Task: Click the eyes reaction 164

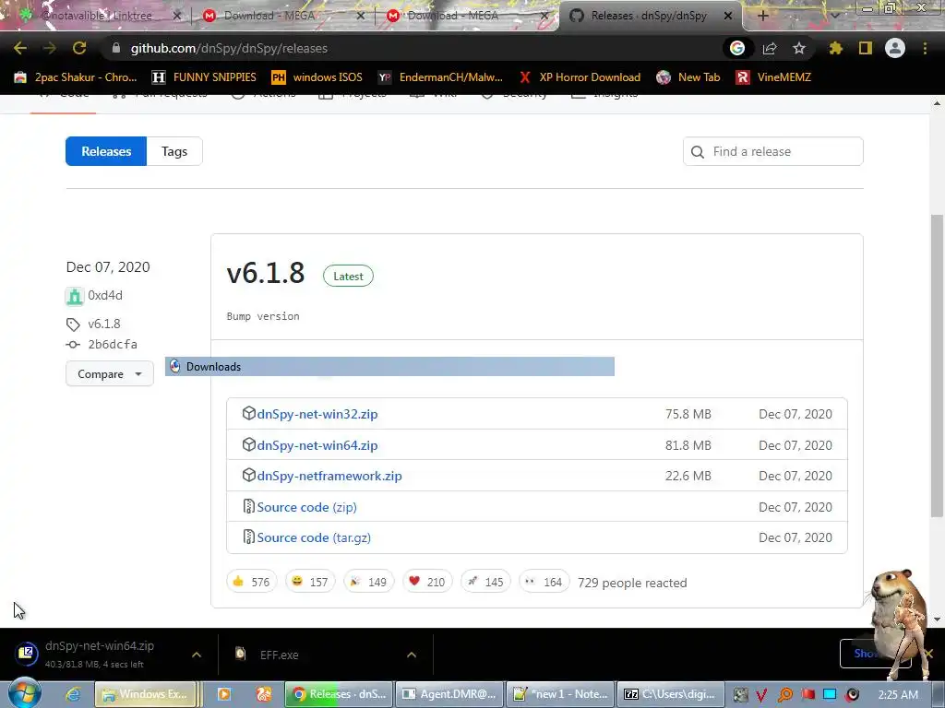Action: 544,582
